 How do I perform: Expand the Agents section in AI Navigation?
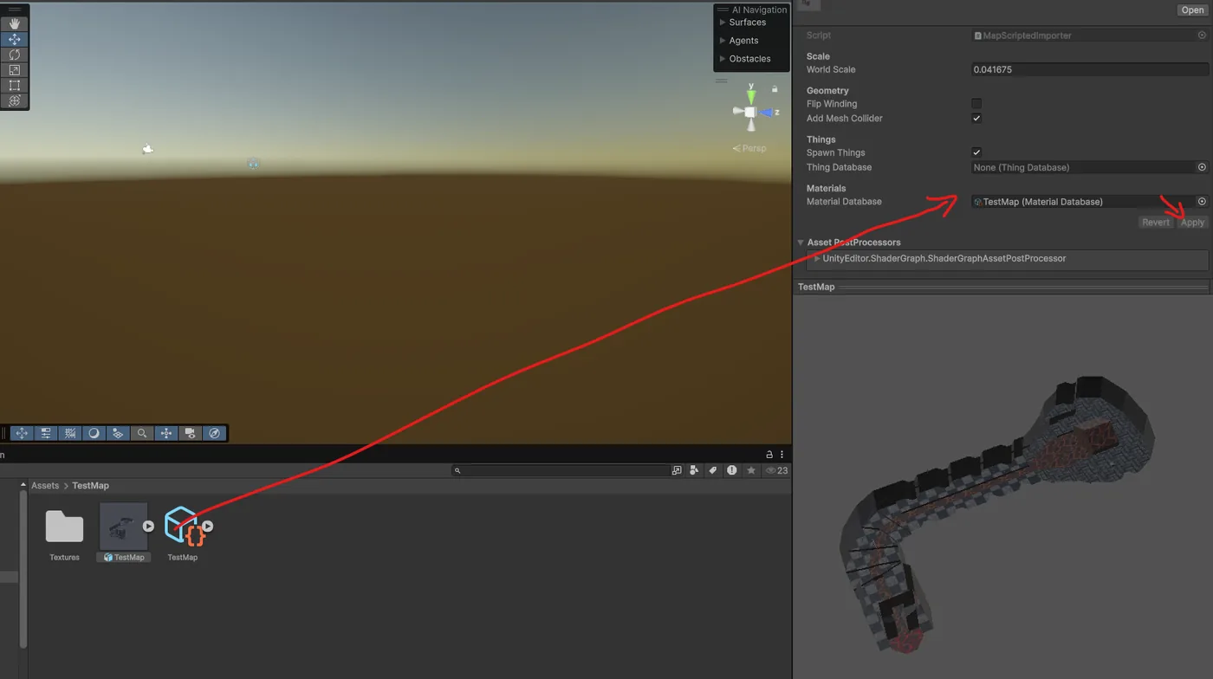pos(723,41)
